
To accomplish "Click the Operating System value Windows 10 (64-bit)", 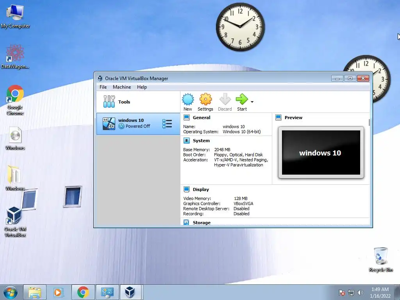I will click(x=241, y=132).
